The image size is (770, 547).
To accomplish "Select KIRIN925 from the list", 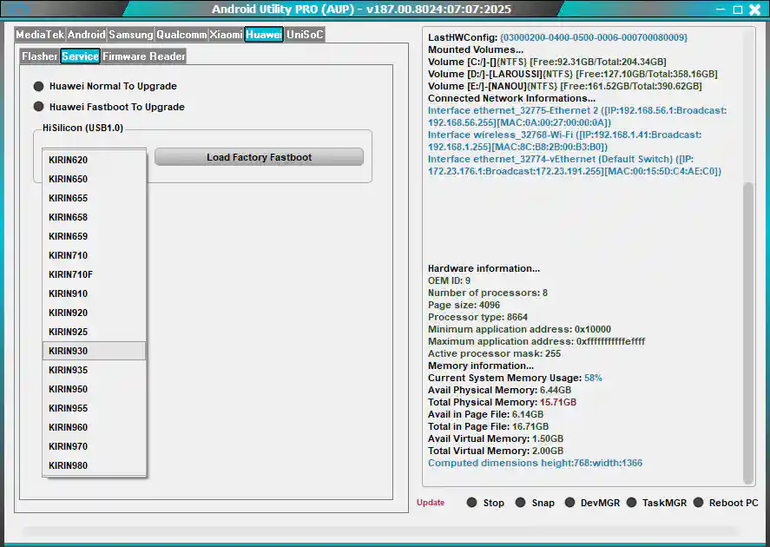I will [x=95, y=333].
